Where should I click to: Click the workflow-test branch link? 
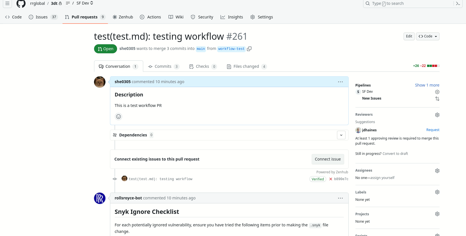[x=231, y=49]
